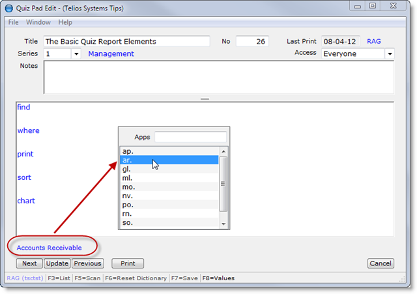The image size is (417, 294).
Task: Click the Quiz Pad app icon in title bar
Action: (x=9, y=8)
